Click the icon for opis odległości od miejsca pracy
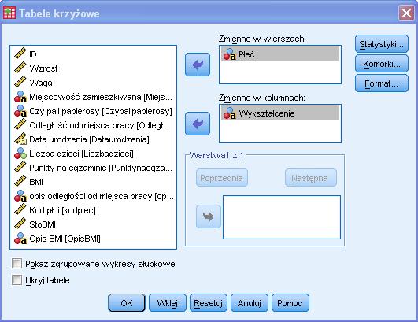Screen dimensions: 418x322 tap(20, 196)
